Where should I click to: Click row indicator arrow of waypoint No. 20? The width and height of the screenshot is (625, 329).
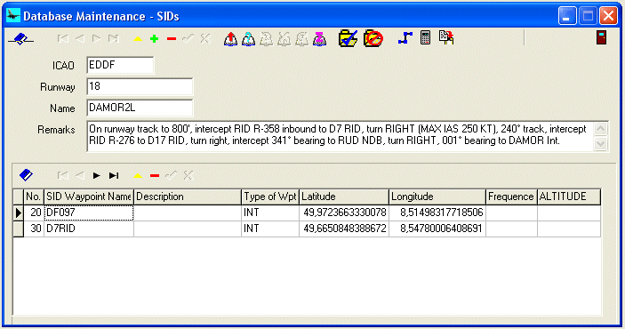point(19,213)
